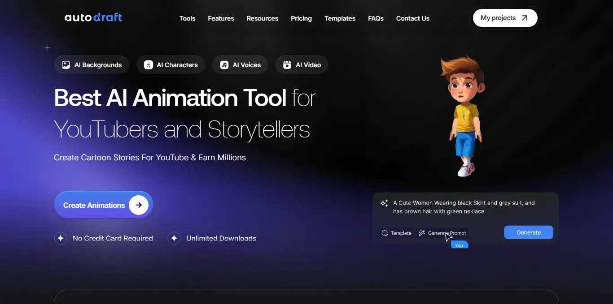613x304 pixels.
Task: Open the Contact Us page
Action: click(x=413, y=18)
